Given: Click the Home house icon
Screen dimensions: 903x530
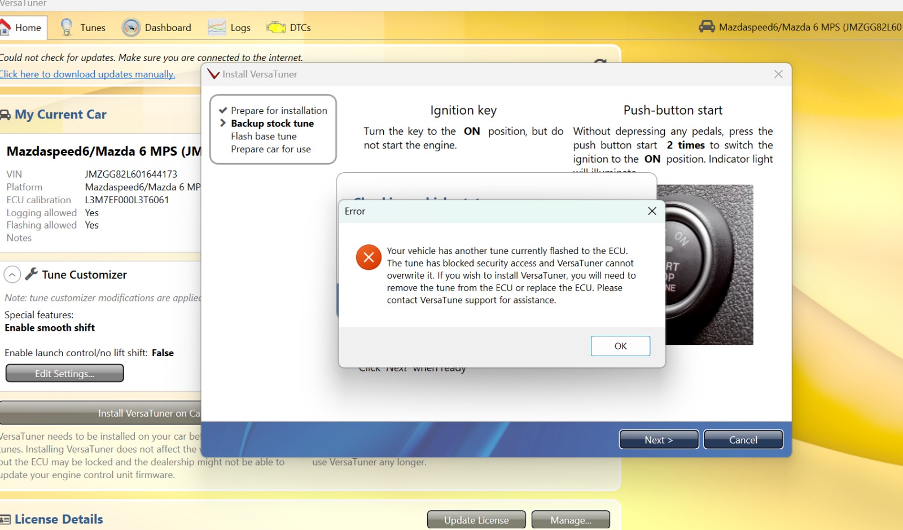Looking at the screenshot, I should pos(5,27).
